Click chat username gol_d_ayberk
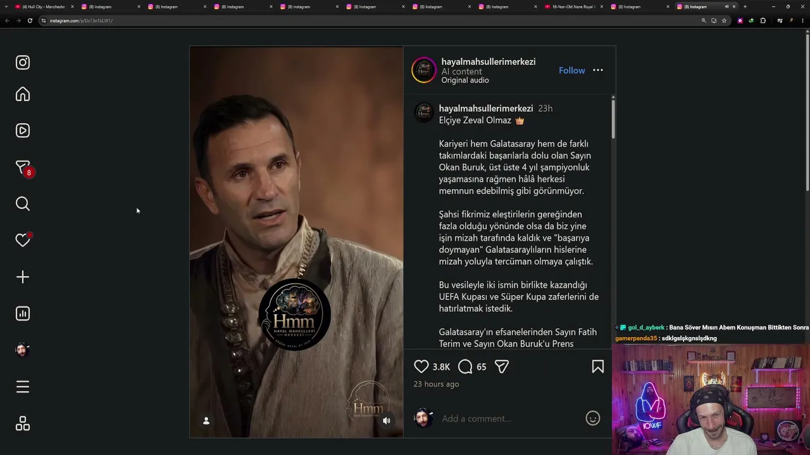Screen dimensions: 810x455 pos(646,328)
